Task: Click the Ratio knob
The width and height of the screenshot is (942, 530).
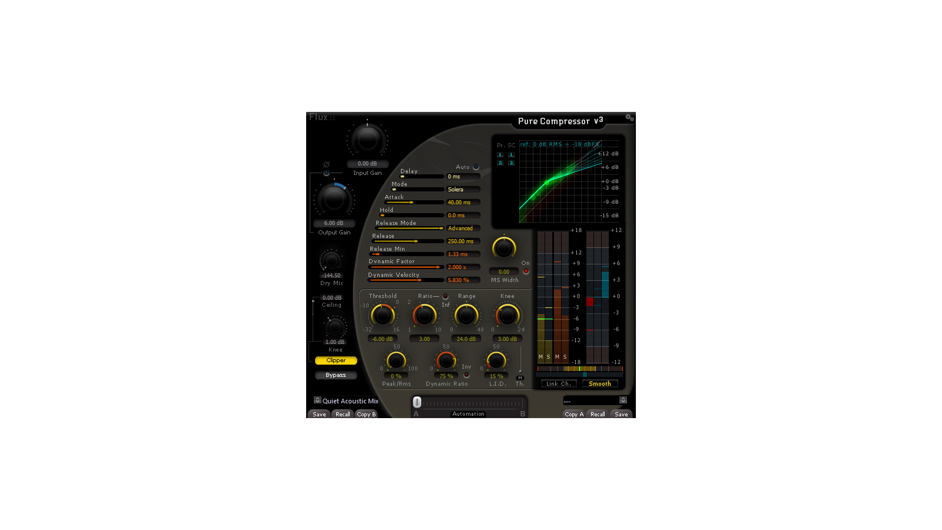Action: click(424, 316)
